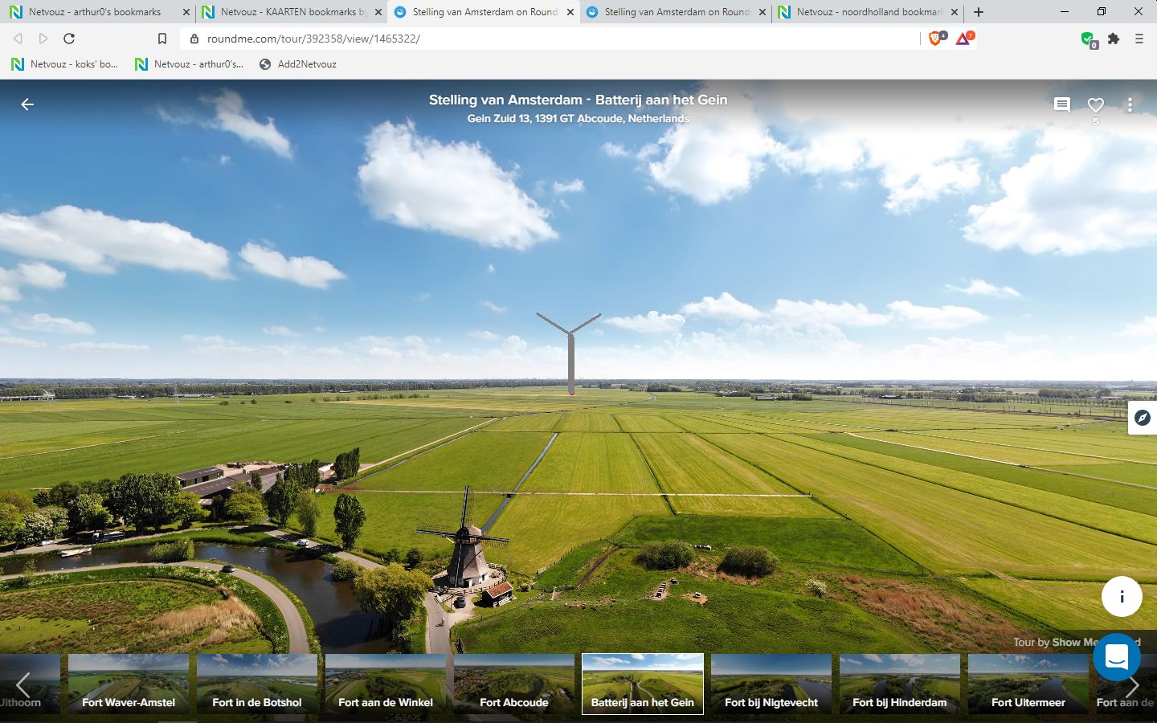This screenshot has width=1157, height=723.
Task: Open the Add2Netvouz bookmark
Action: click(298, 64)
